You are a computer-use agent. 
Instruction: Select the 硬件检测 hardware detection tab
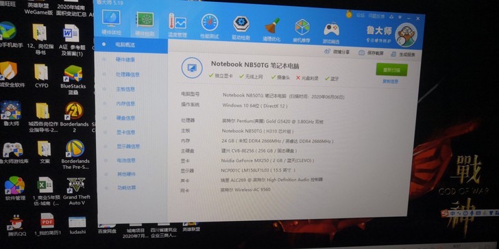pos(145,24)
